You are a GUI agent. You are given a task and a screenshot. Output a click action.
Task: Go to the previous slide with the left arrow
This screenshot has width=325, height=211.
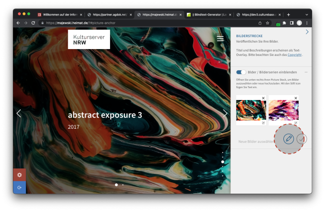19,113
